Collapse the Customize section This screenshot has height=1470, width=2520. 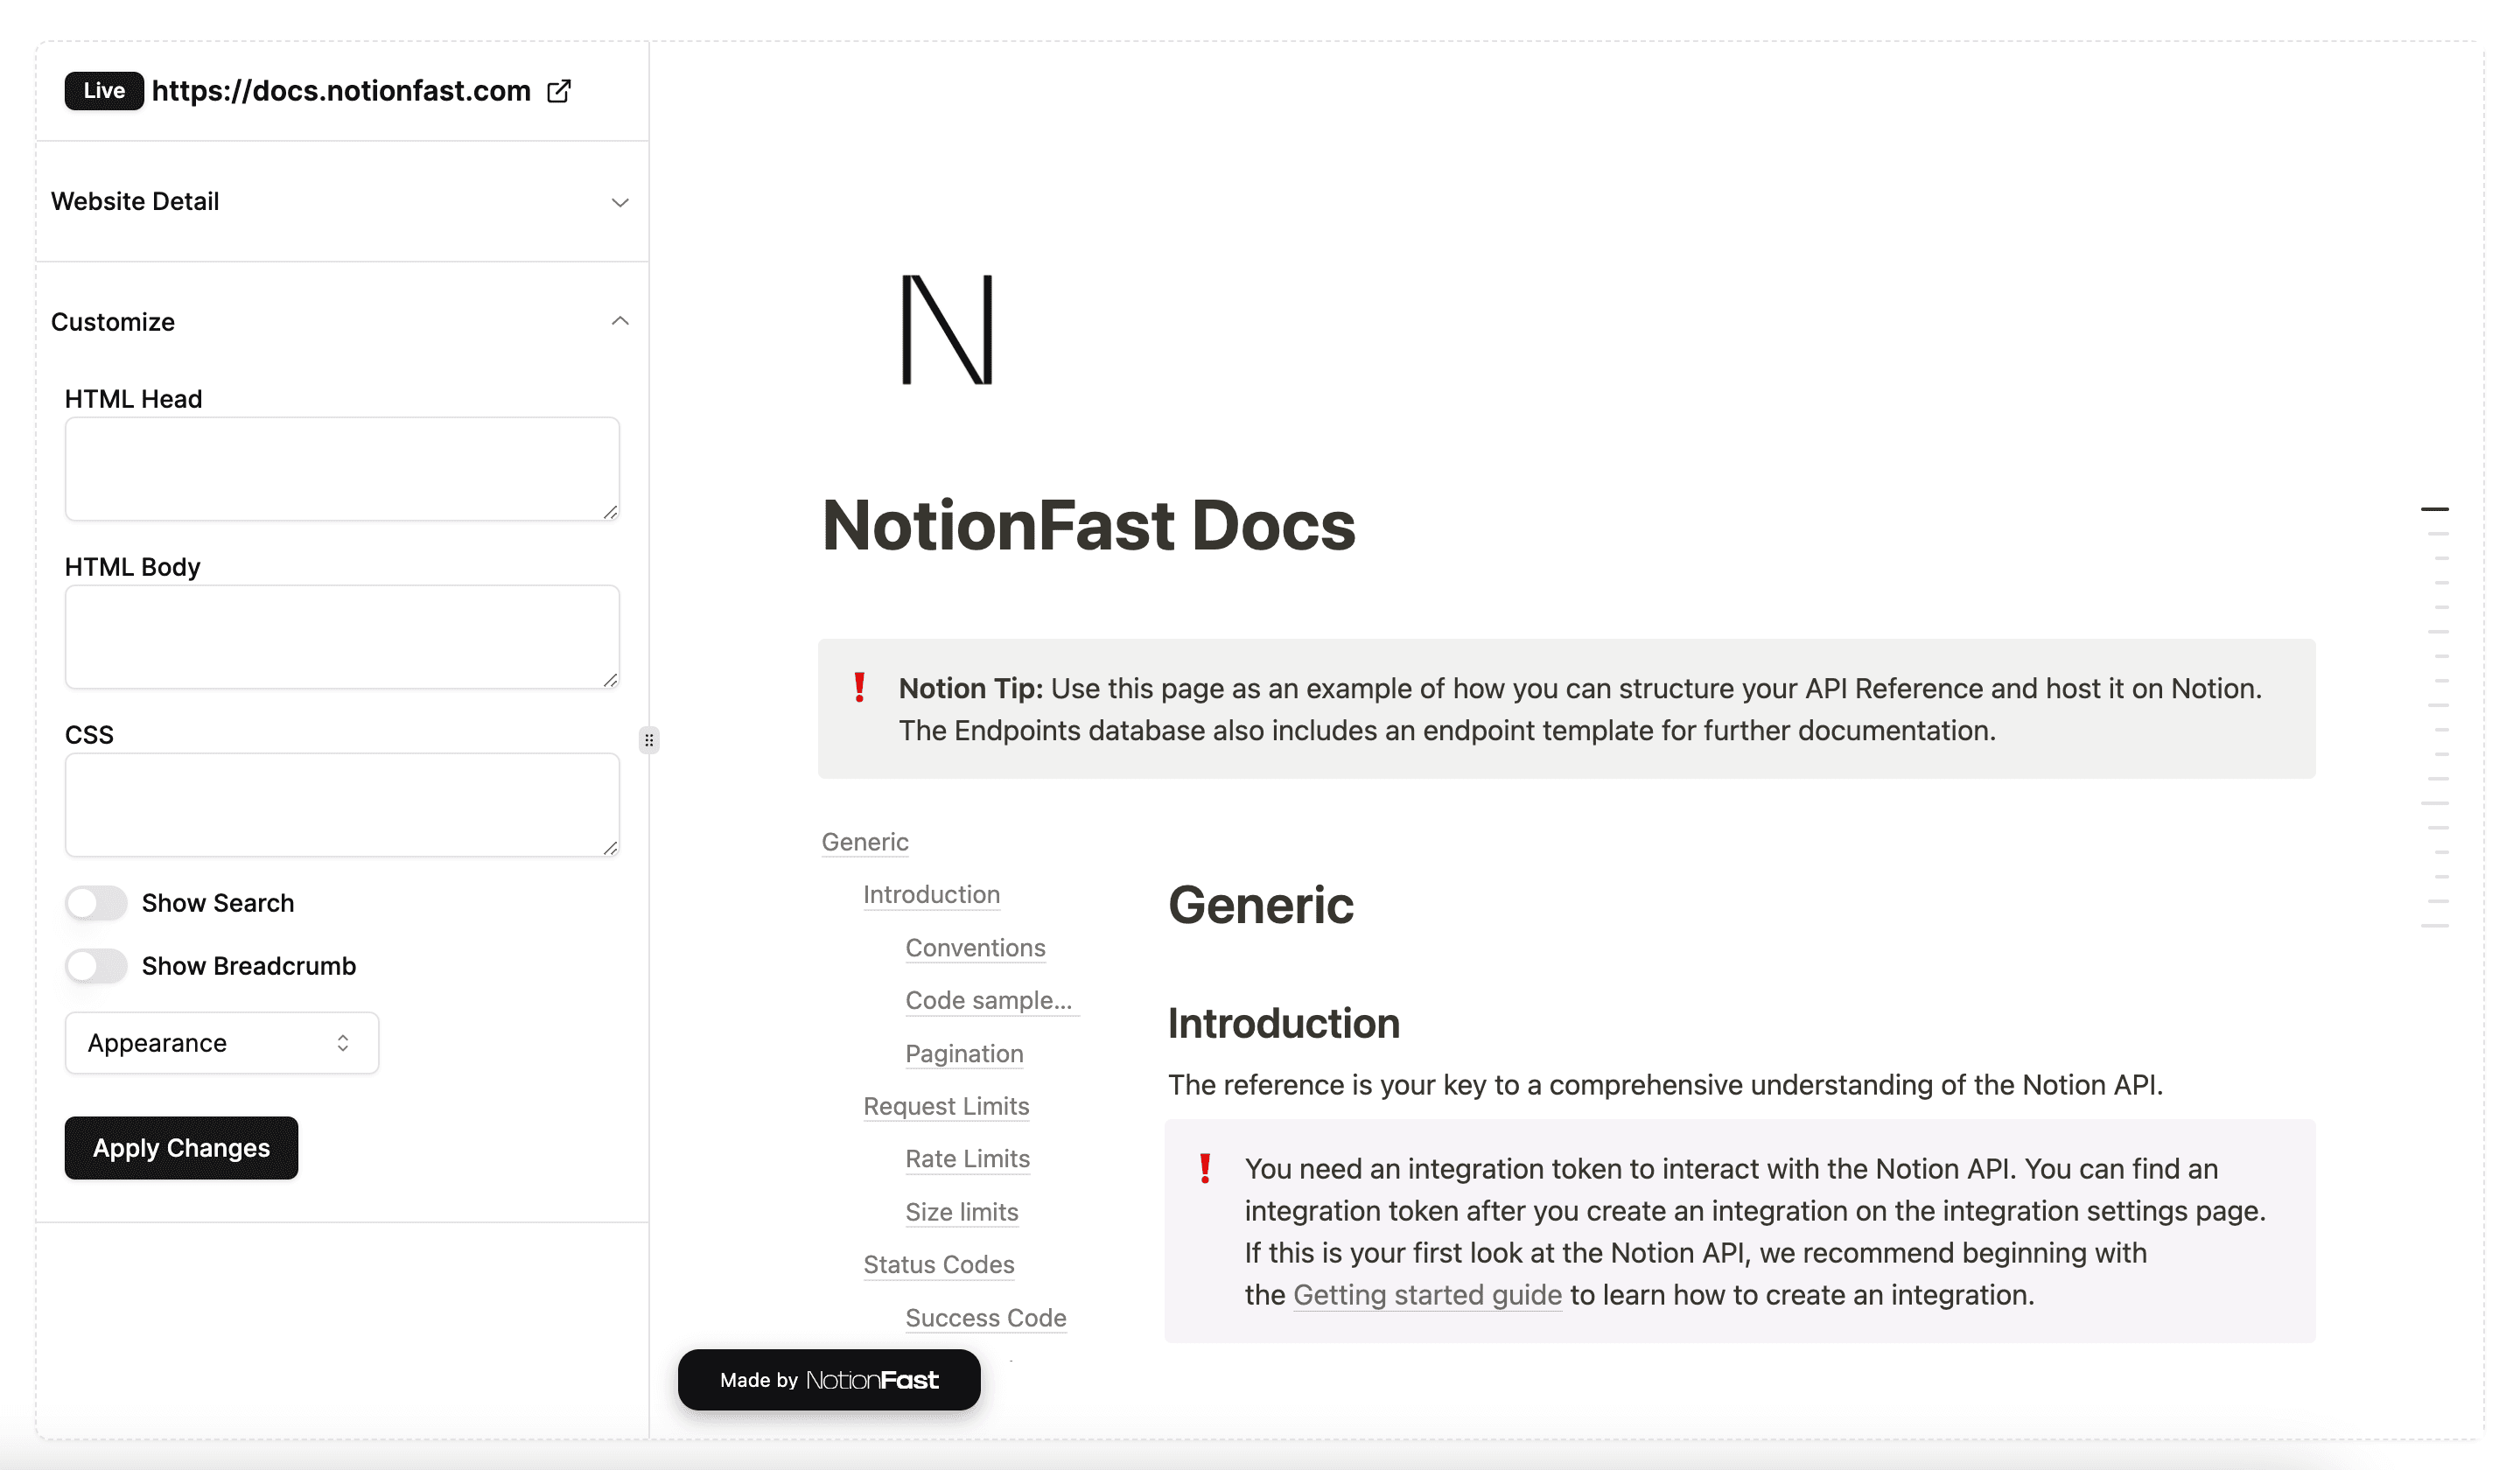(341, 321)
